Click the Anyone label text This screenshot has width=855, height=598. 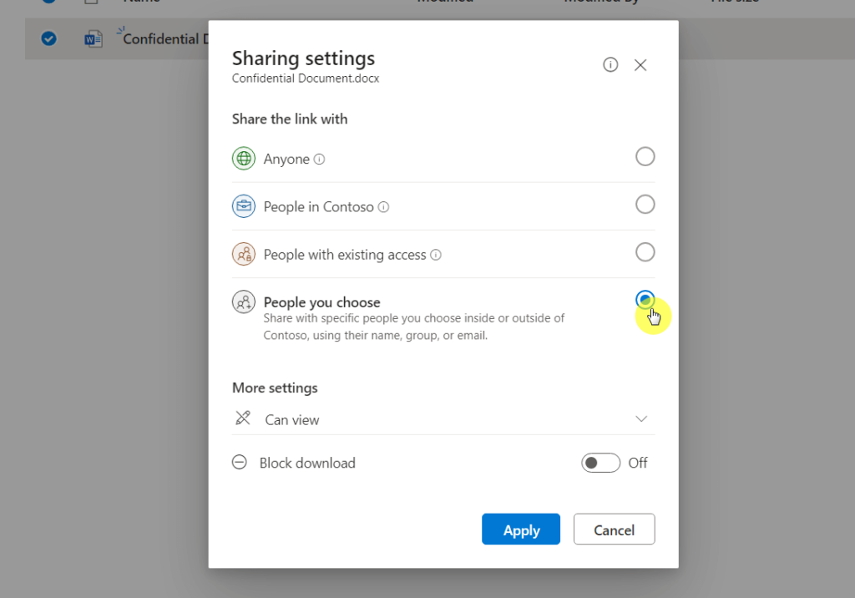[x=287, y=160]
